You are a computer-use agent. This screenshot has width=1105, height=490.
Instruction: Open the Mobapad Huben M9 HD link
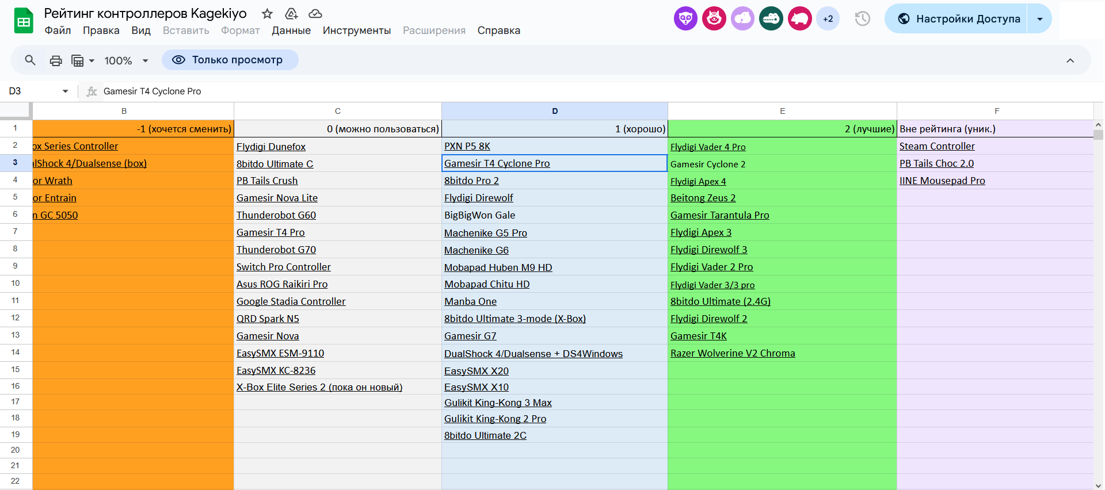[x=498, y=267]
